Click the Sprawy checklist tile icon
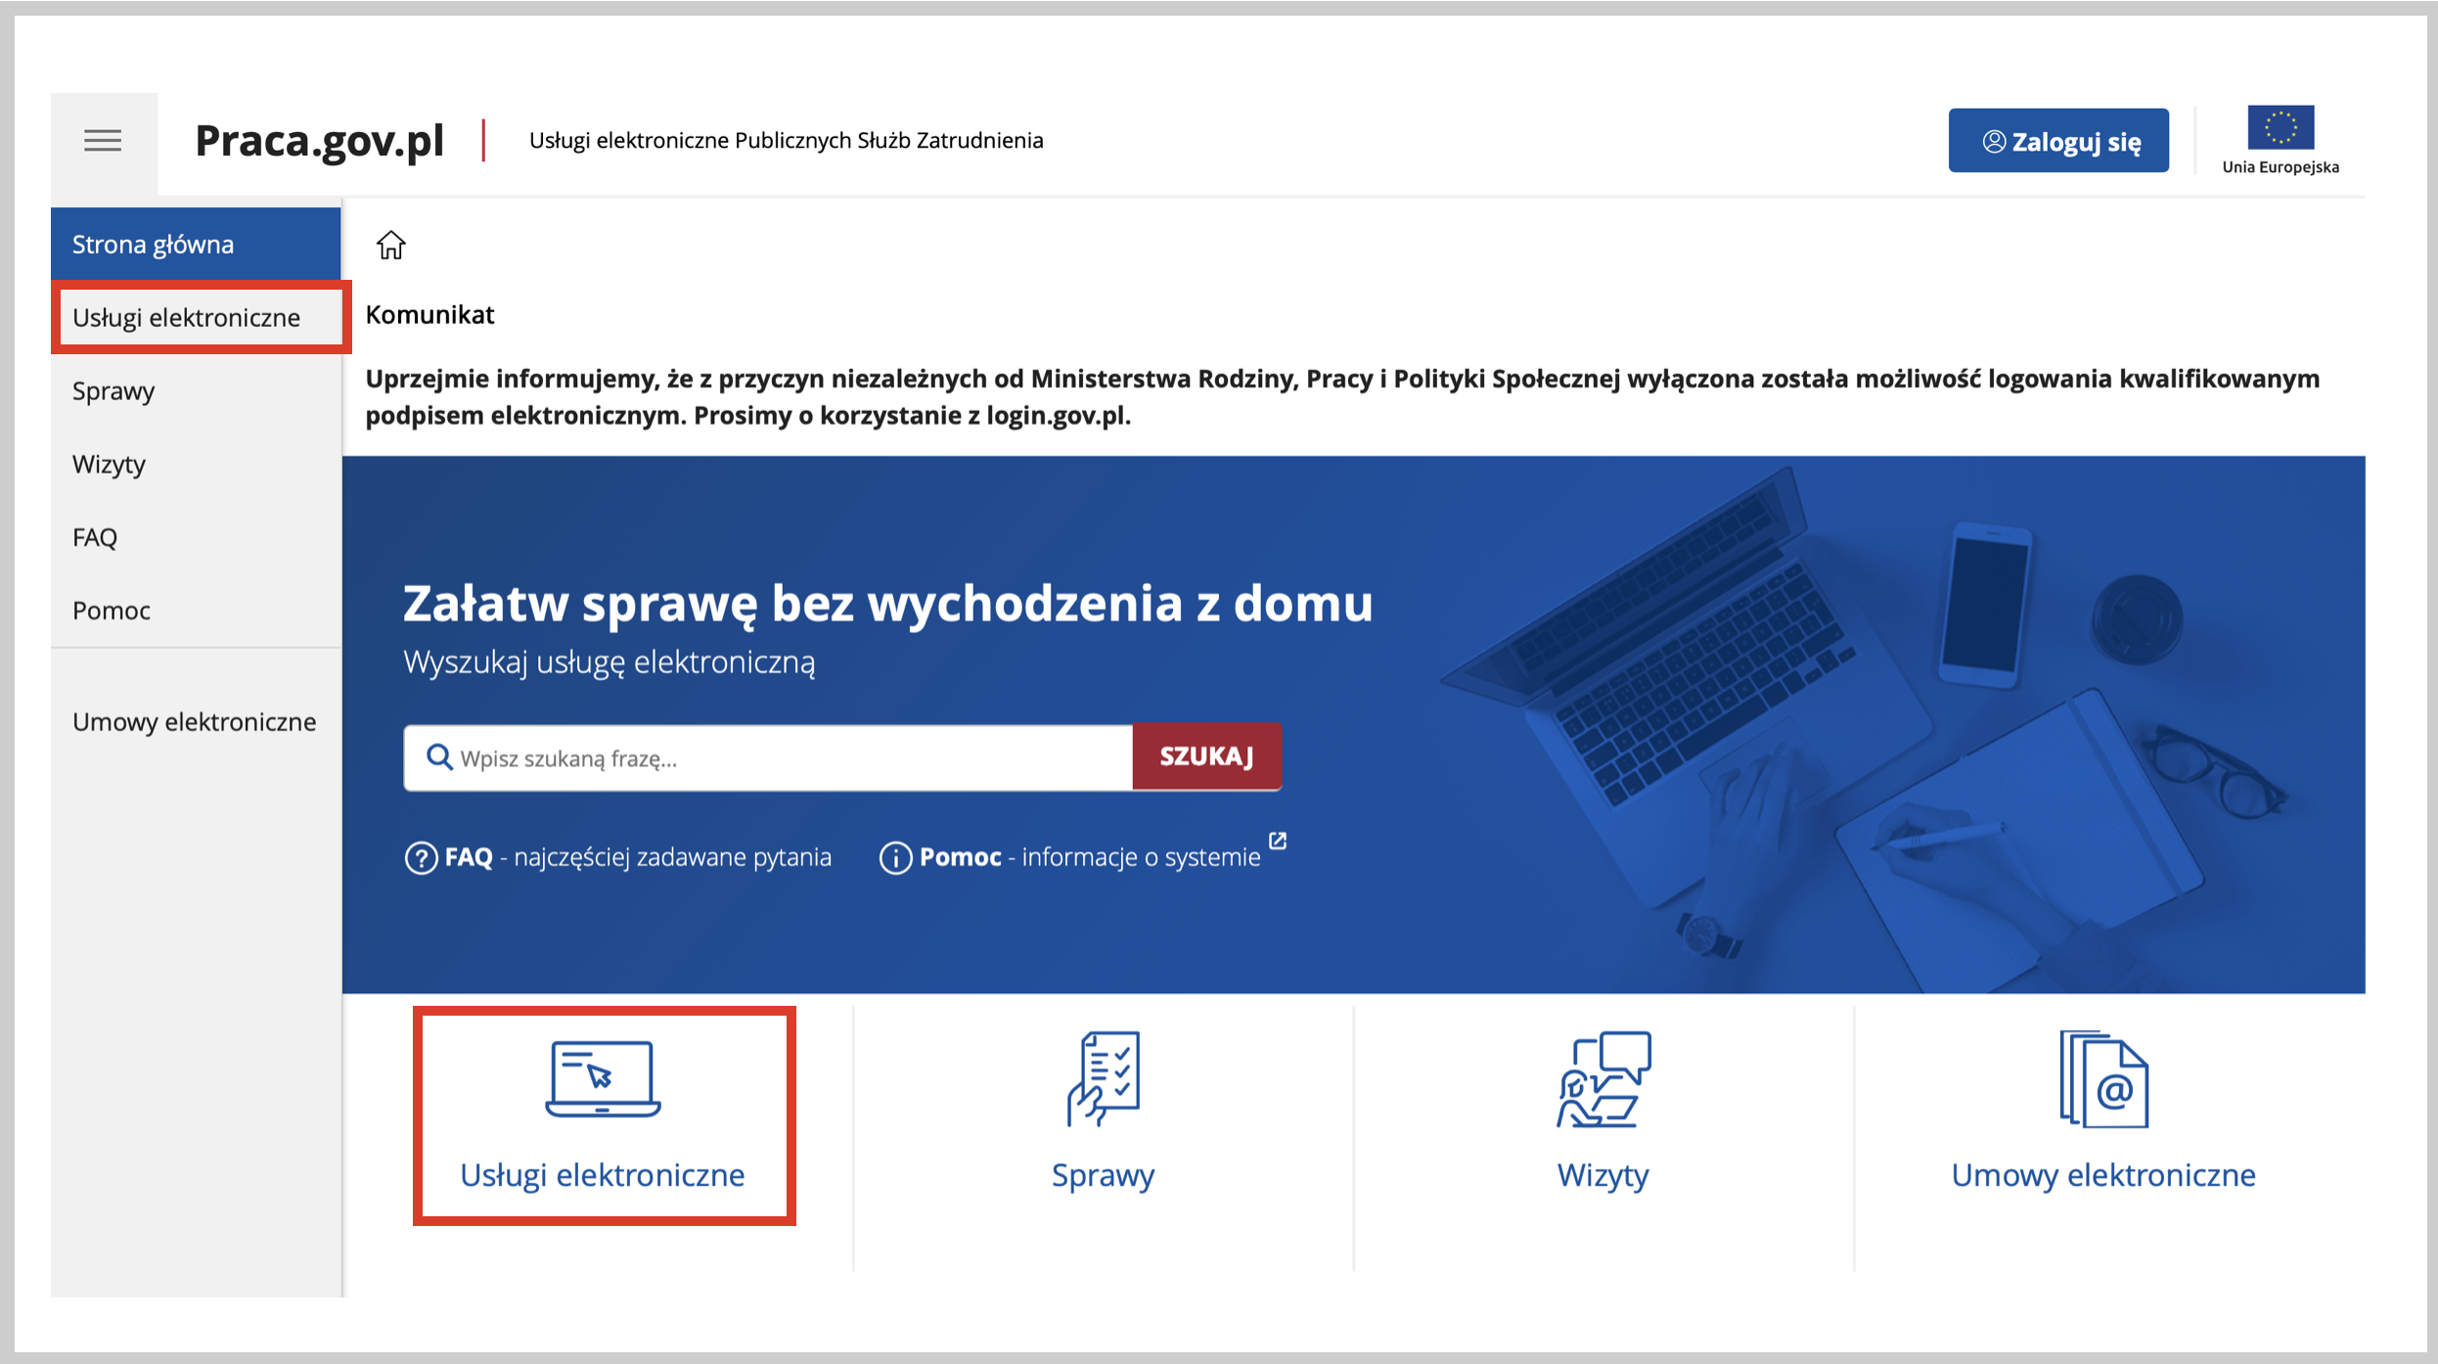Screen dimensions: 2438x1364 (1104, 1078)
